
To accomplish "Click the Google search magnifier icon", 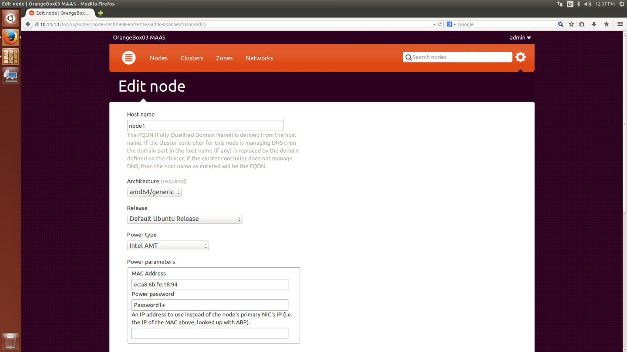I will [x=561, y=24].
